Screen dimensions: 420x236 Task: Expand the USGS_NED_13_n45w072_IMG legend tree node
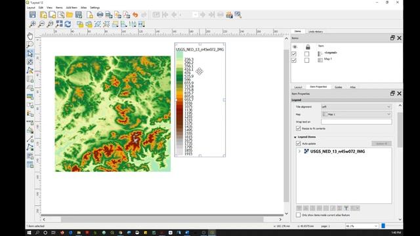click(299, 151)
